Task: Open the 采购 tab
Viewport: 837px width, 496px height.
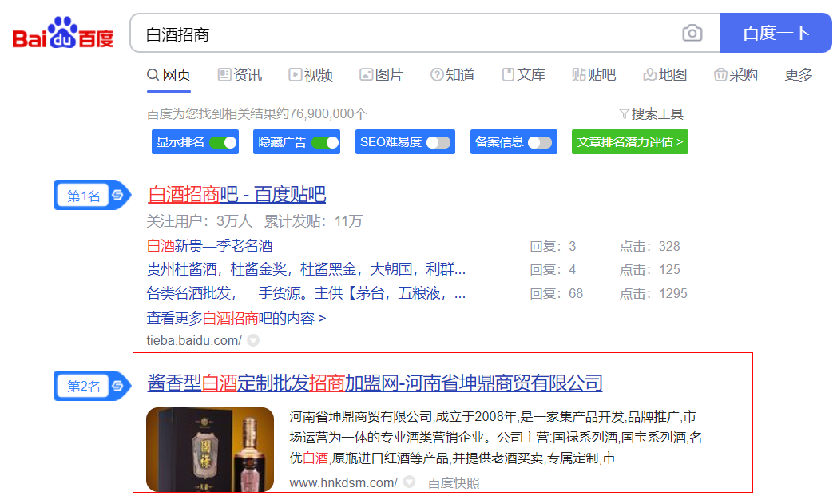Action: pos(736,75)
